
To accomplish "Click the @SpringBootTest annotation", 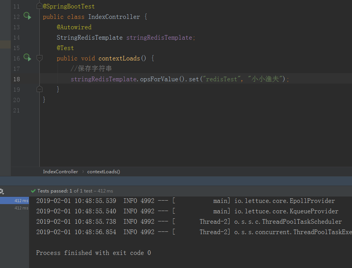I will tap(69, 7).
